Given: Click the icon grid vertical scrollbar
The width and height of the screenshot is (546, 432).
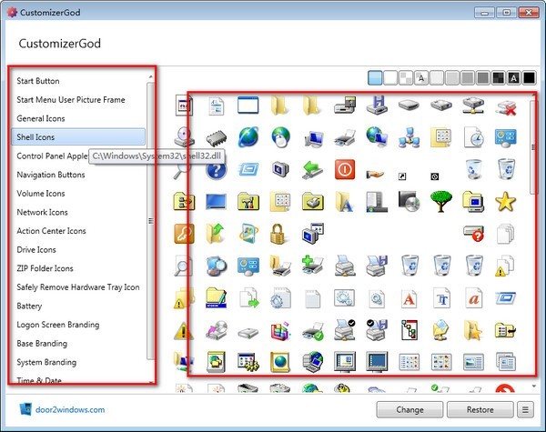Looking at the screenshot, I should coord(532,146).
